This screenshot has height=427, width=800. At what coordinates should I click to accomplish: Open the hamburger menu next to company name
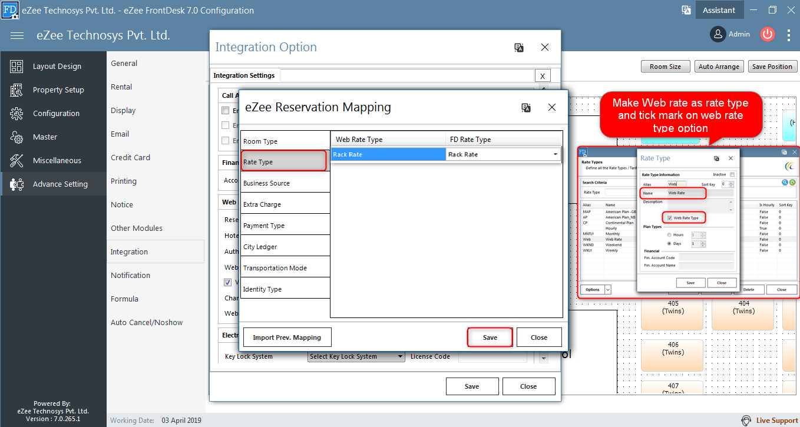pyautogui.click(x=17, y=35)
